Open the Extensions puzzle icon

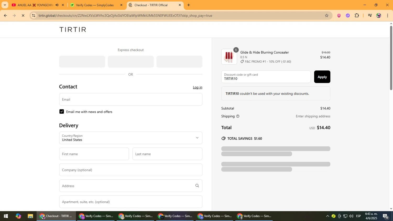coord(357,15)
